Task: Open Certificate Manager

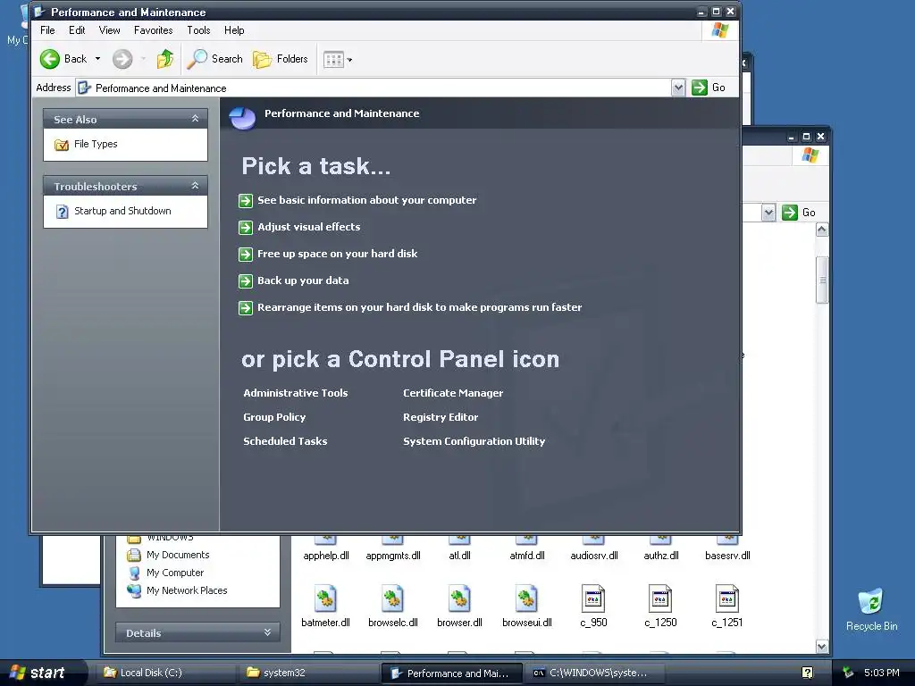Action: click(453, 393)
